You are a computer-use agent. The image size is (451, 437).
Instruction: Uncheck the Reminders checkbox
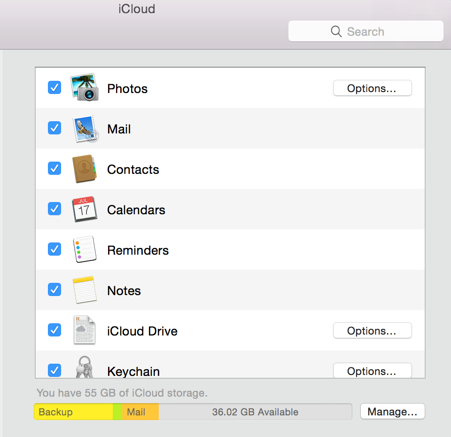point(54,250)
